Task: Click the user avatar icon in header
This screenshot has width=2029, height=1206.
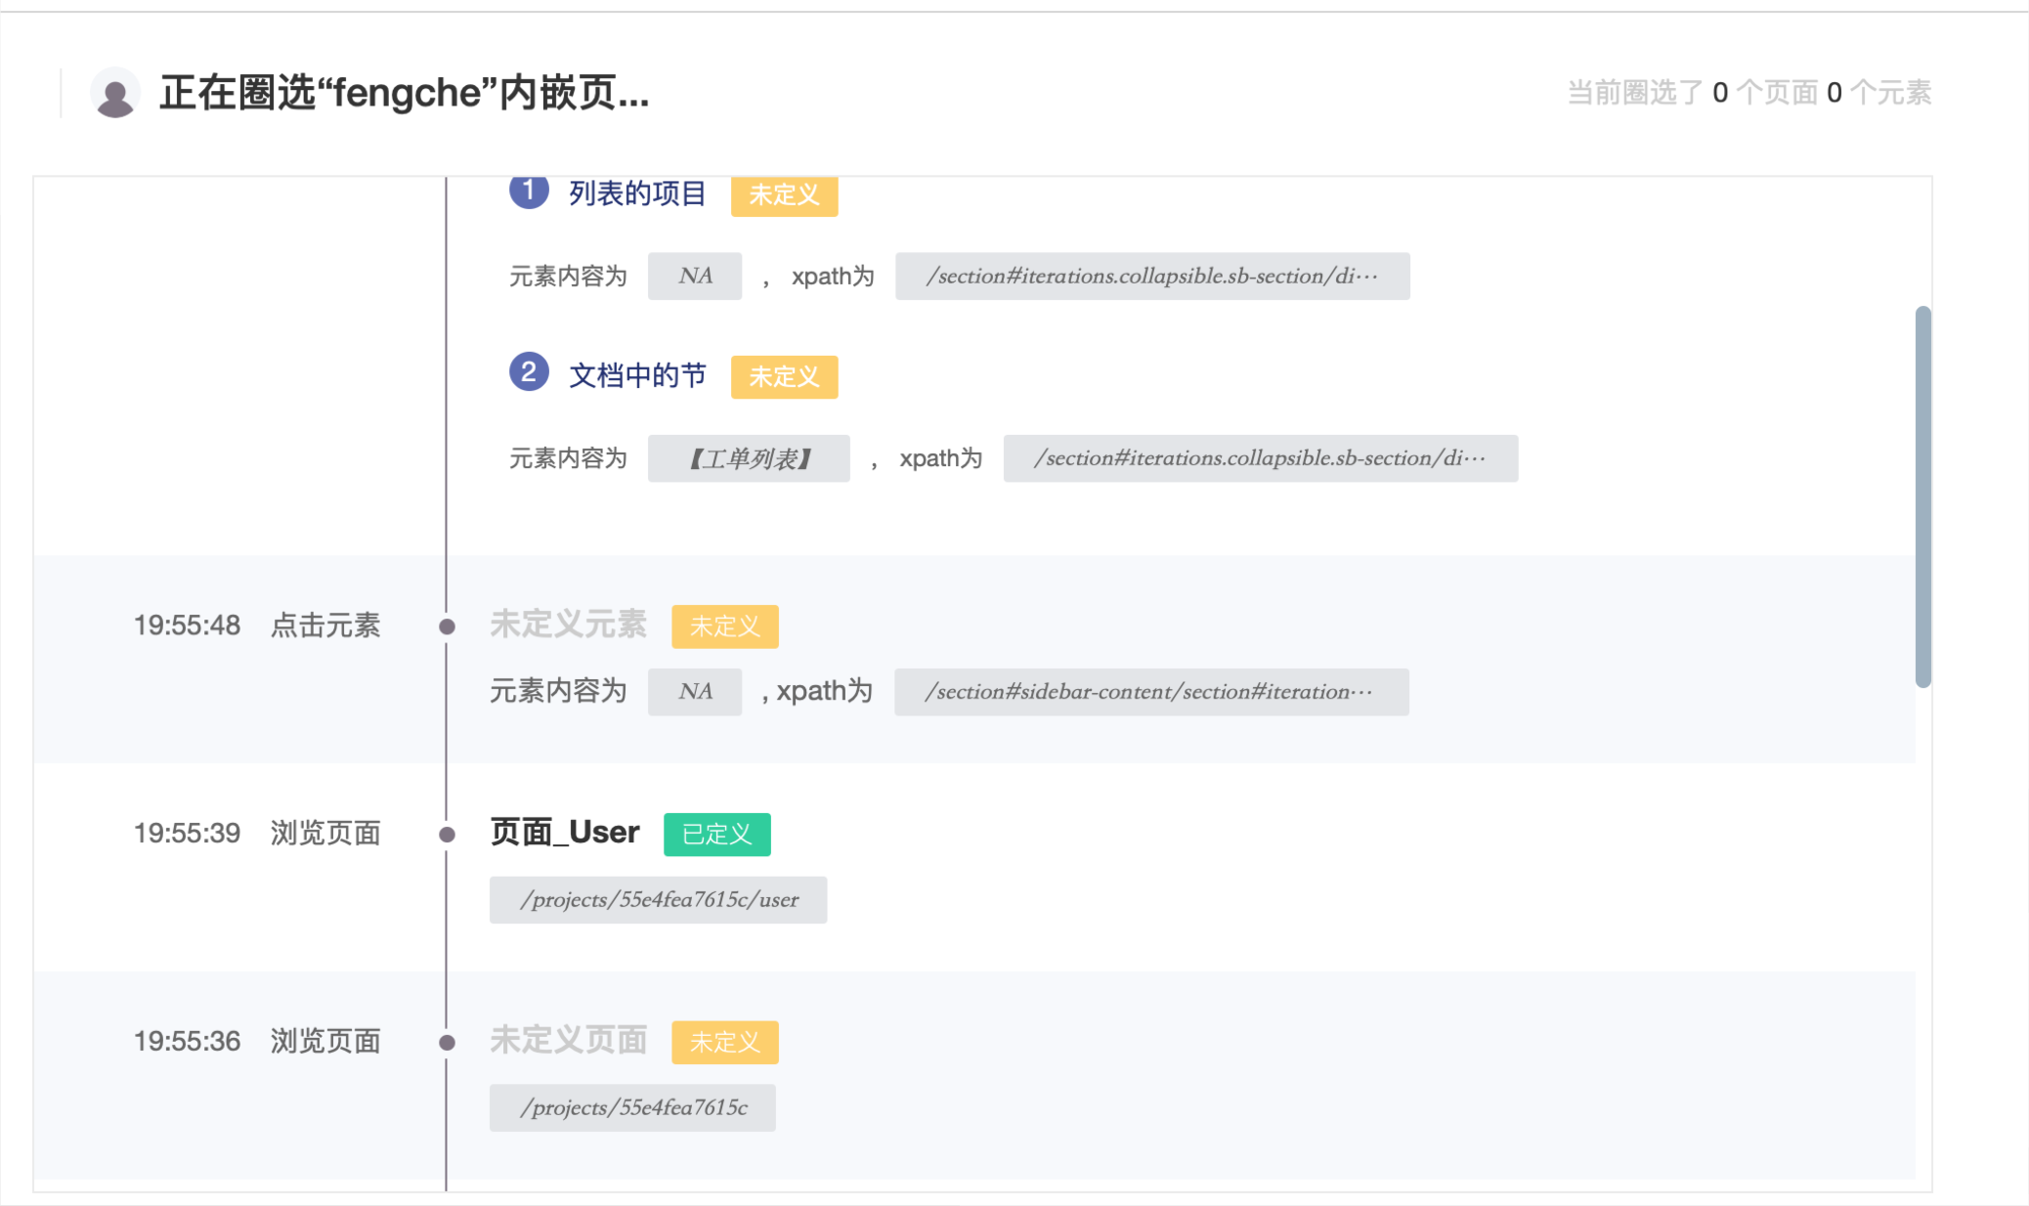Action: (115, 94)
